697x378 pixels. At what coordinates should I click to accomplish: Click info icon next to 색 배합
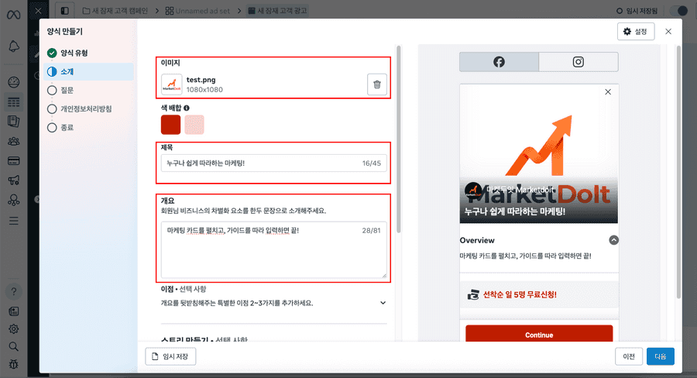pyautogui.click(x=187, y=108)
